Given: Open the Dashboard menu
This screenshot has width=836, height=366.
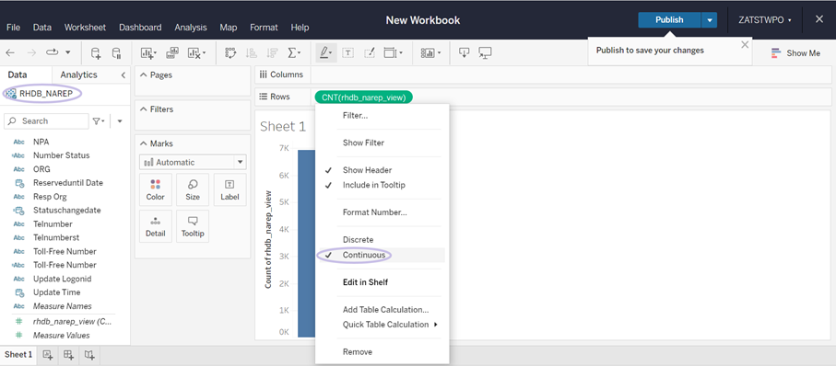Looking at the screenshot, I should tap(140, 28).
